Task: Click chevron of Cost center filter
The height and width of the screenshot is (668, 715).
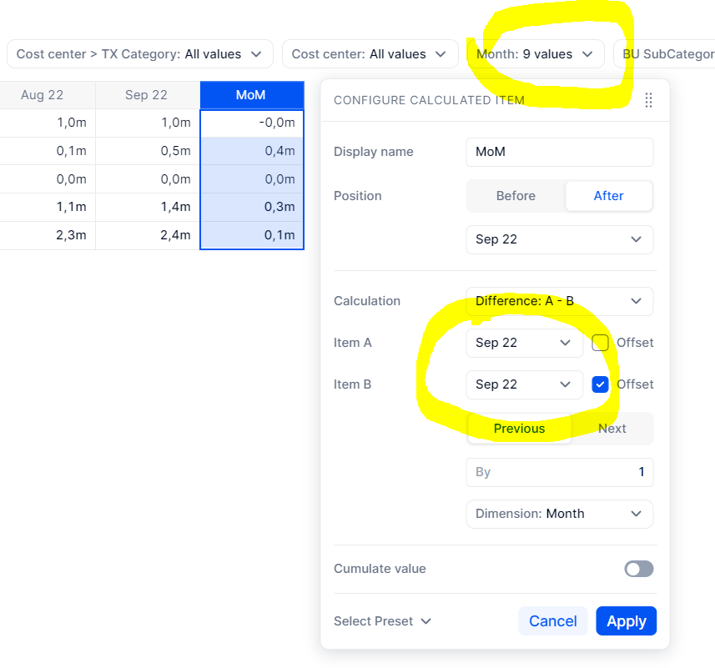Action: (441, 54)
